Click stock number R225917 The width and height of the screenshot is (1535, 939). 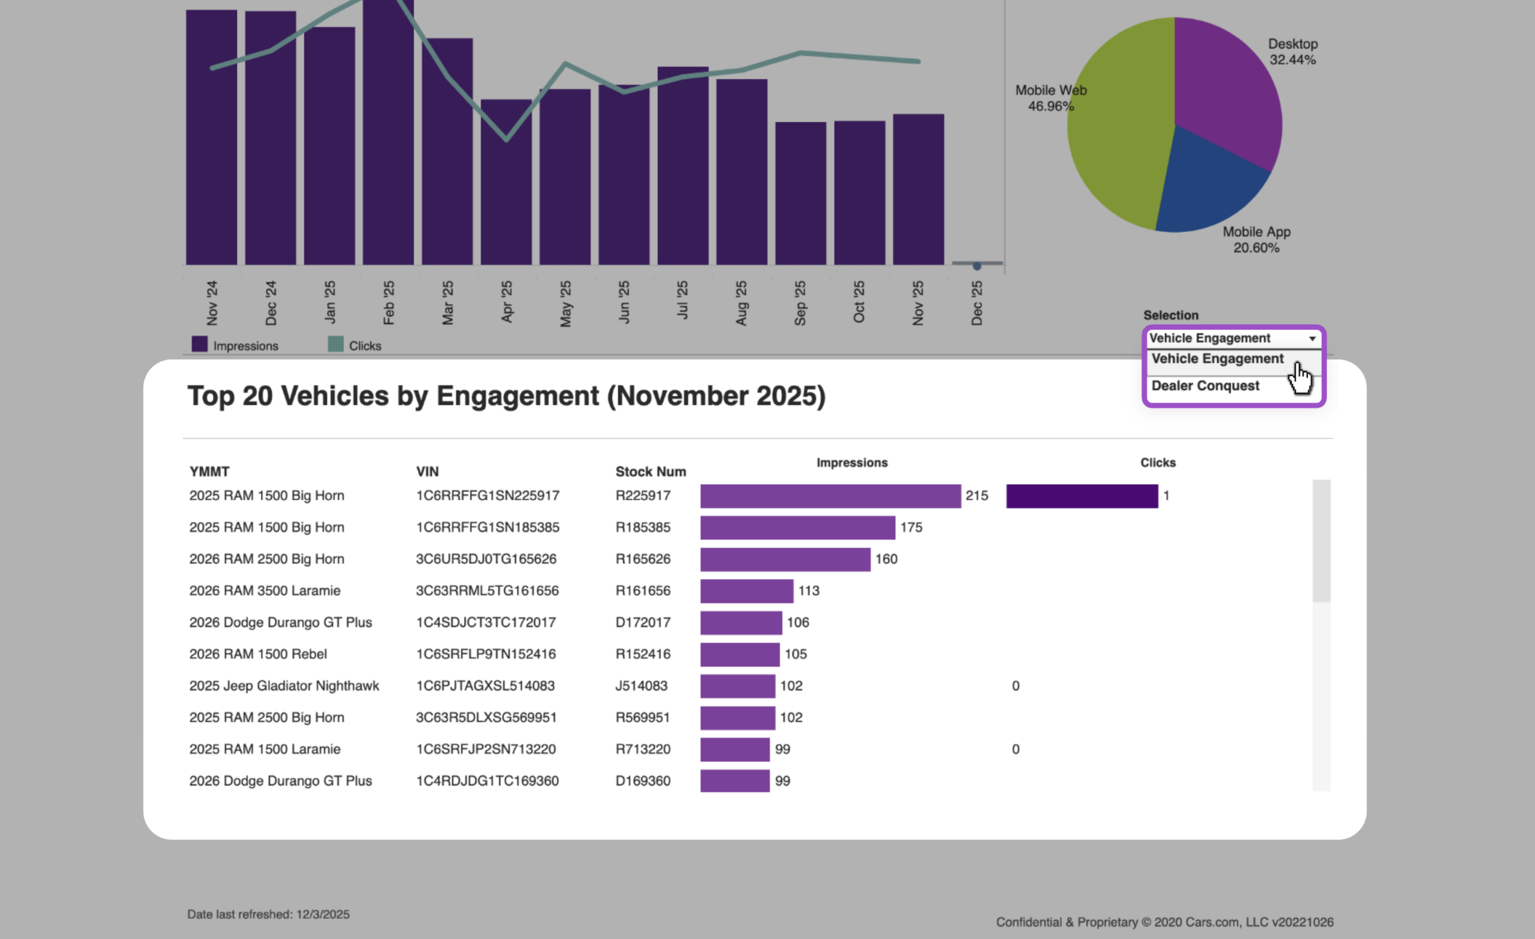[643, 496]
